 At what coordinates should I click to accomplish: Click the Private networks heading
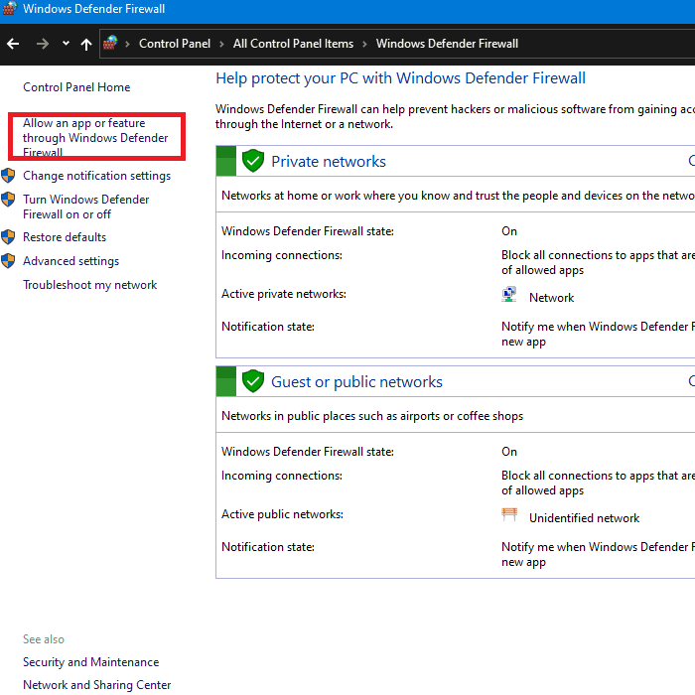[x=329, y=161]
